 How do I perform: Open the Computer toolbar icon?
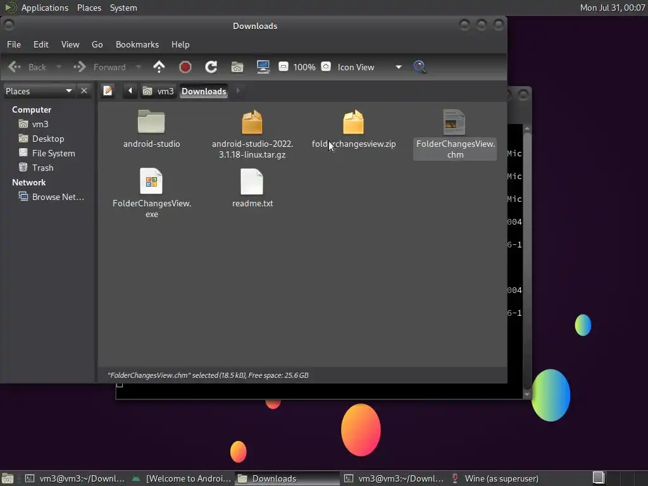263,67
